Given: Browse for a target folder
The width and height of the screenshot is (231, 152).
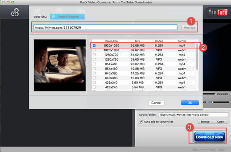Looking at the screenshot, I should click(205, 122).
